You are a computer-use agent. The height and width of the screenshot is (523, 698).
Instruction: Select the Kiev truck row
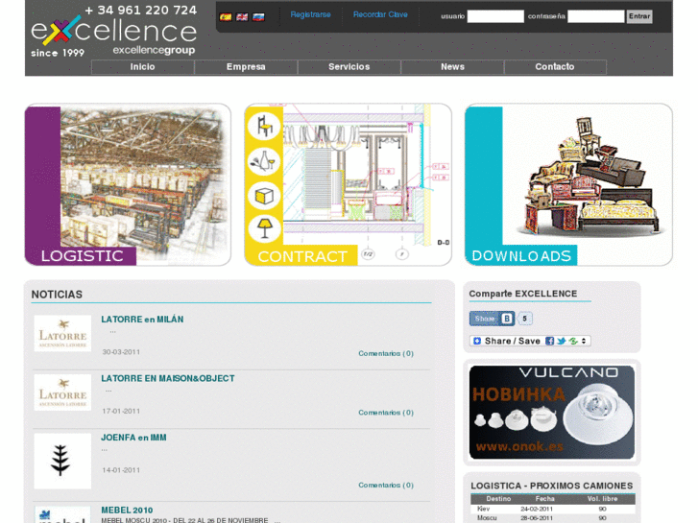tap(553, 509)
